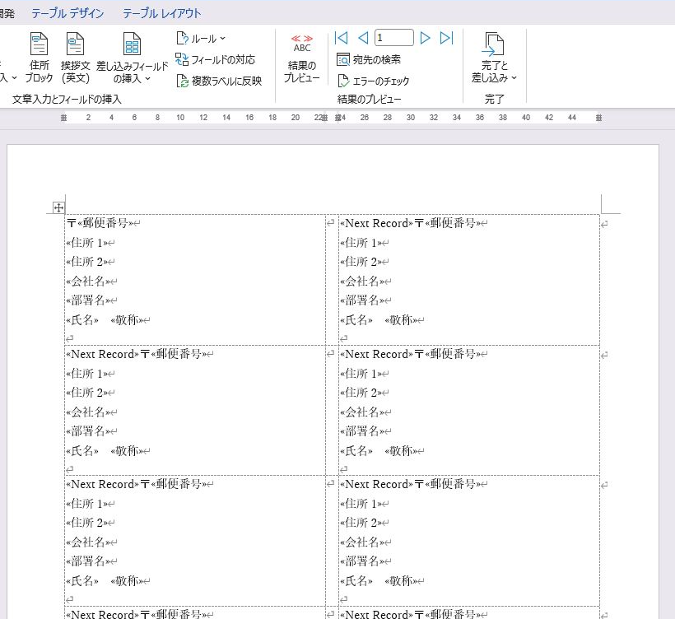
Task: Open フィールドの対応 match fields
Action: [215, 59]
